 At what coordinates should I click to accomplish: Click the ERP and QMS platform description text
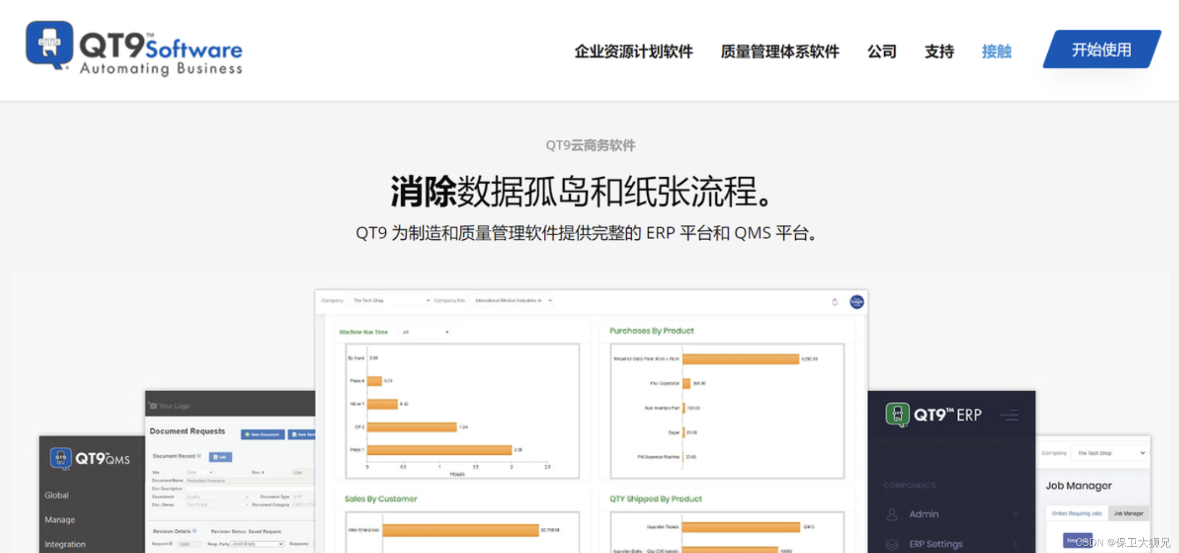coord(586,233)
